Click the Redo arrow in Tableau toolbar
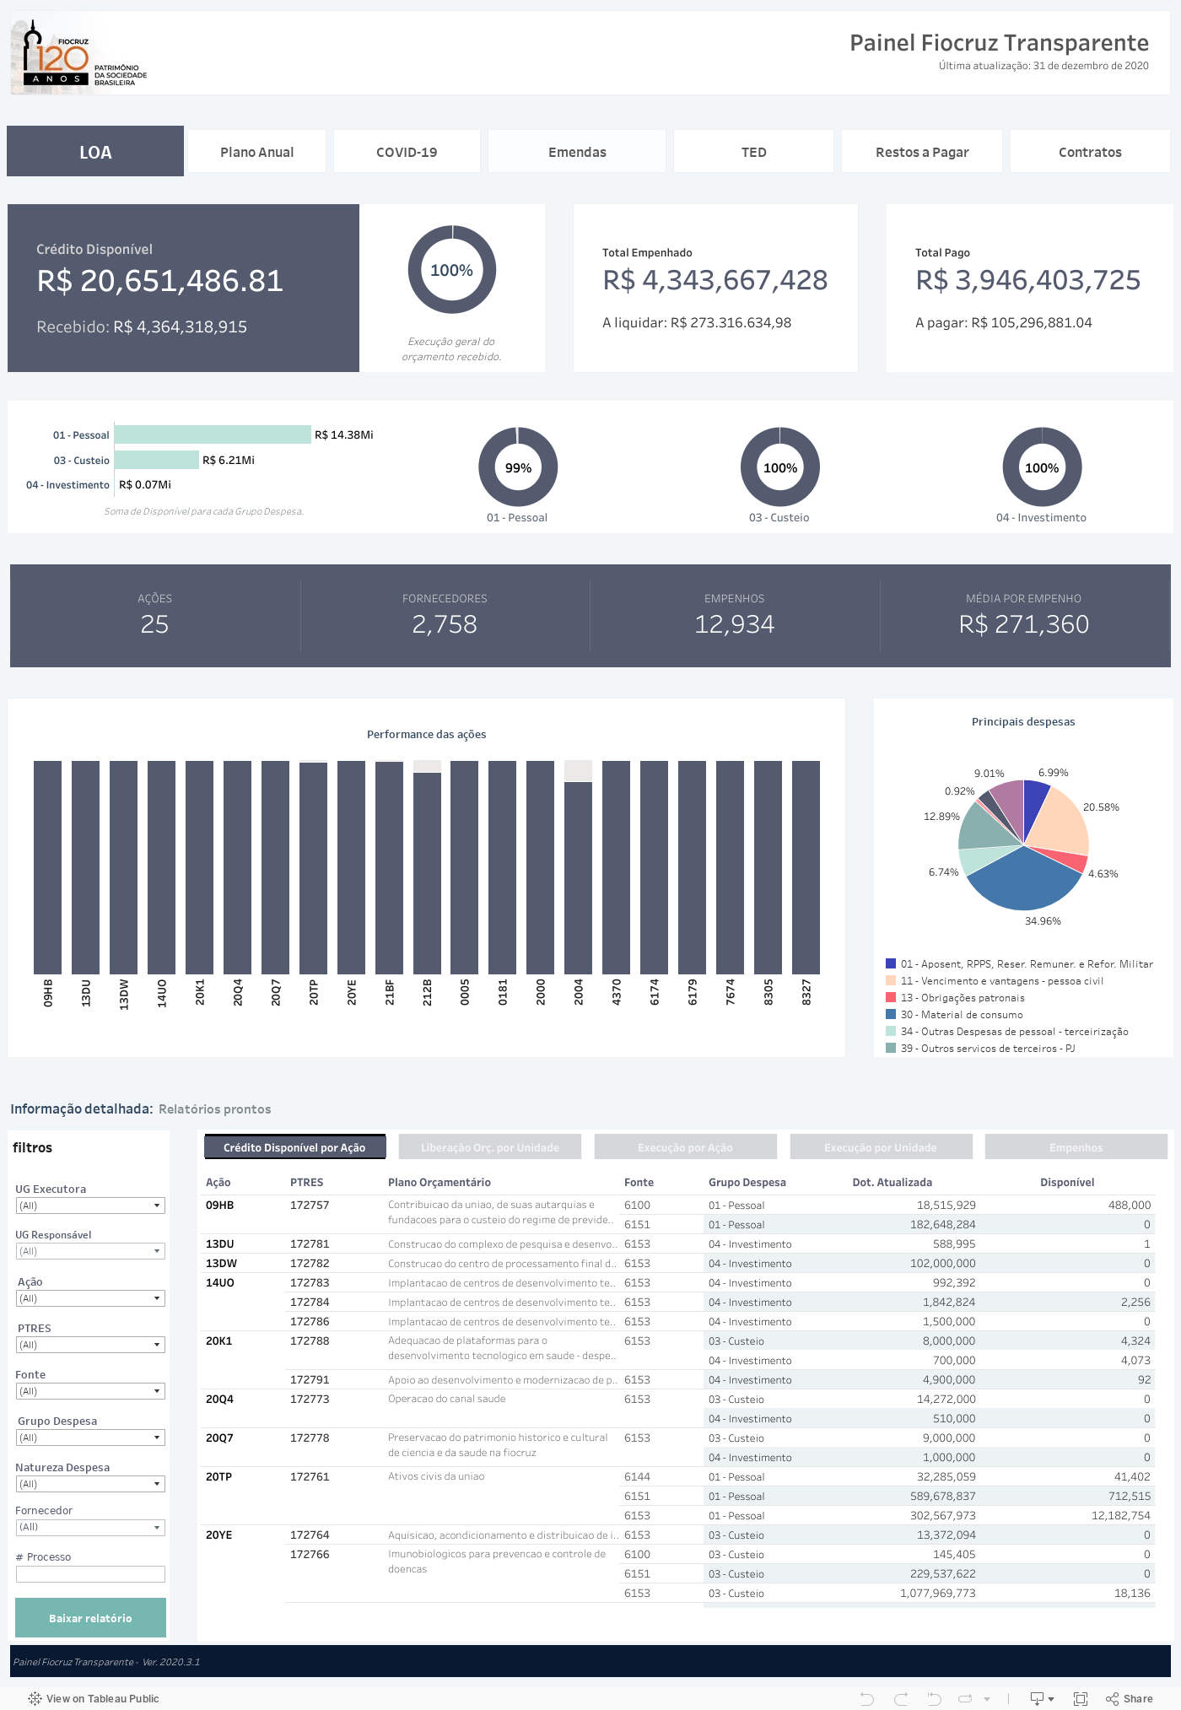This screenshot has height=1710, width=1181. point(901,1698)
